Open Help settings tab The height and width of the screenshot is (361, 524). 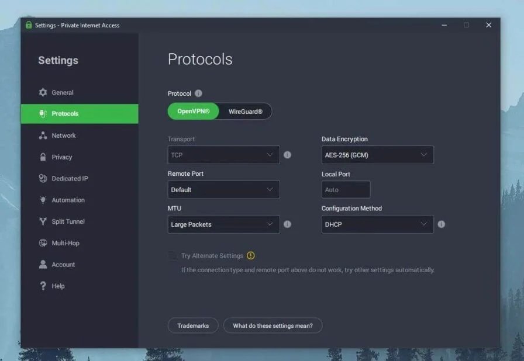pyautogui.click(x=80, y=286)
